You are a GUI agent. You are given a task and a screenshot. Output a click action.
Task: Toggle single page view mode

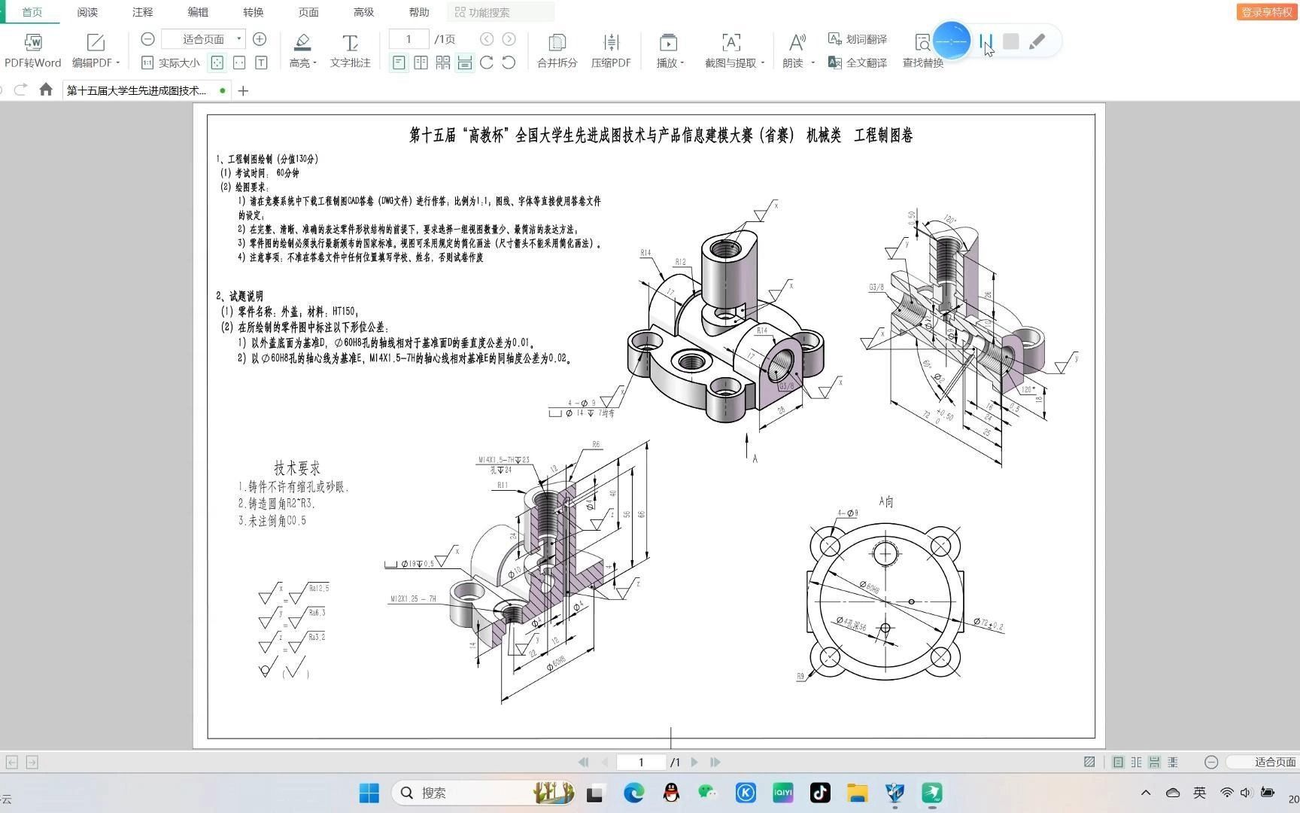pos(399,62)
